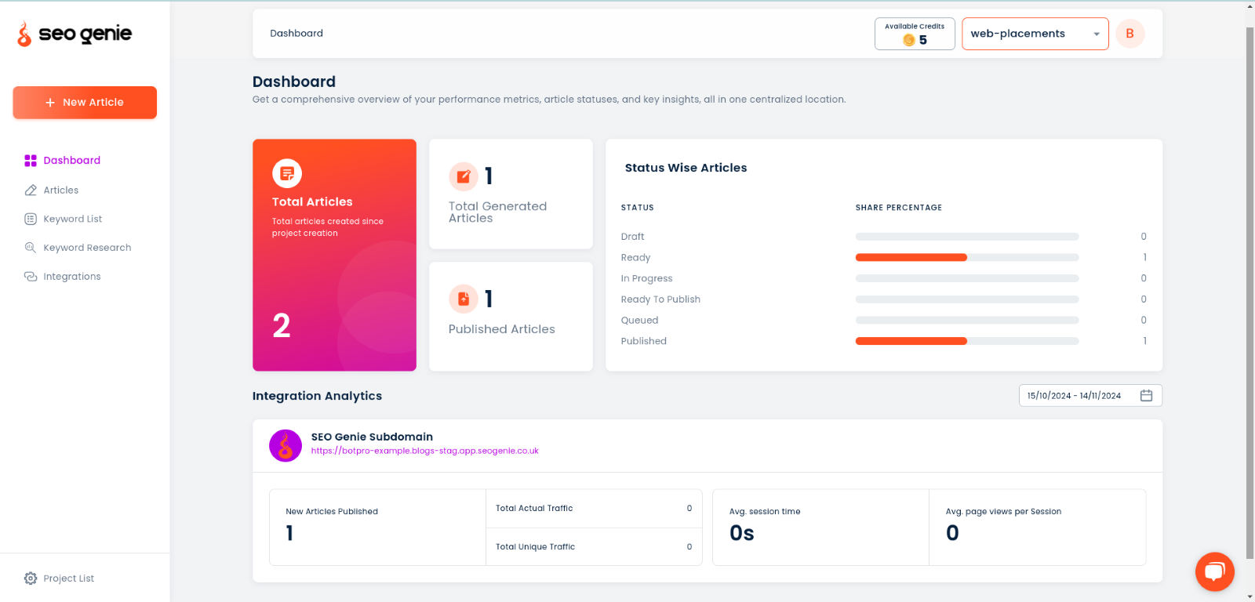Go to Articles in the sidebar
Viewport: 1255px width, 602px height.
(x=61, y=190)
